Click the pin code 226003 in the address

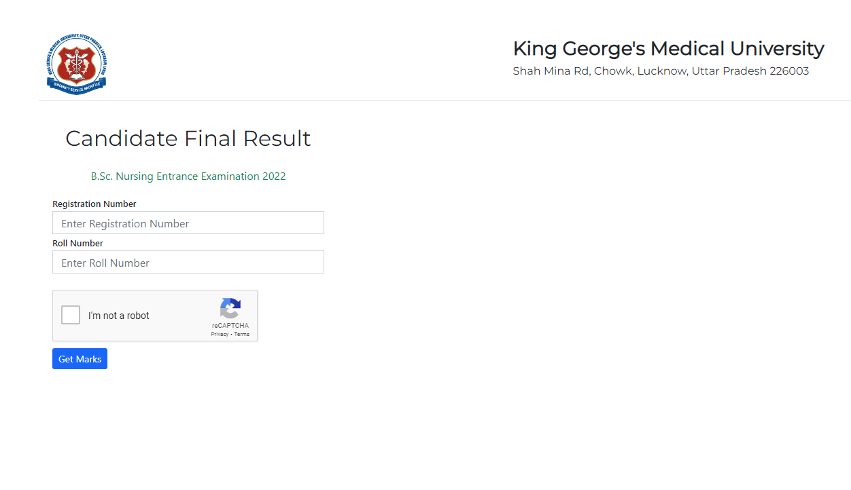tap(789, 71)
